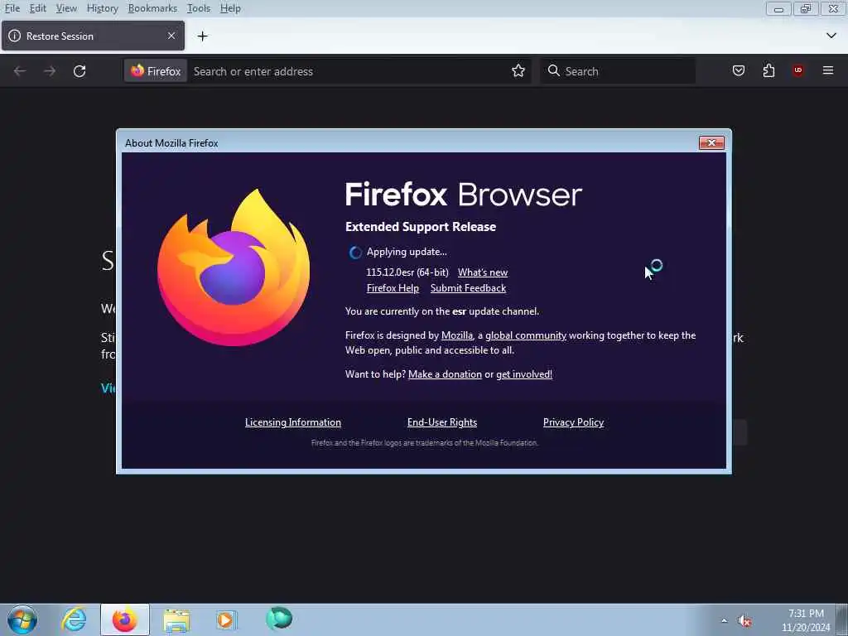Click the Extended Support Release heading

421,227
